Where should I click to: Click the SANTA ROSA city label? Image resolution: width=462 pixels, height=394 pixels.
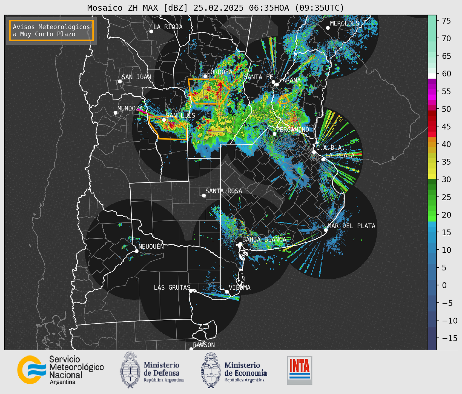point(224,191)
